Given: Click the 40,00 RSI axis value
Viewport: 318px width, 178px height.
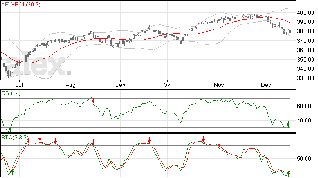Looking at the screenshot, I should click(x=304, y=121).
